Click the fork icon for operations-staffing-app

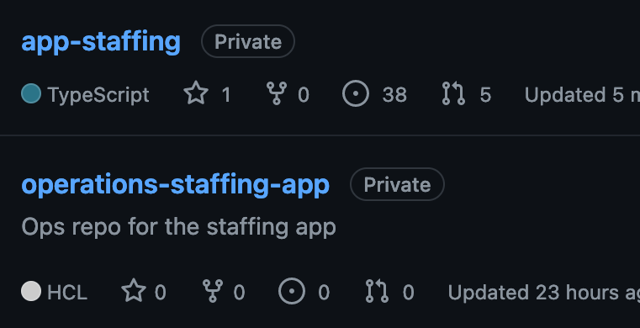[x=213, y=291]
